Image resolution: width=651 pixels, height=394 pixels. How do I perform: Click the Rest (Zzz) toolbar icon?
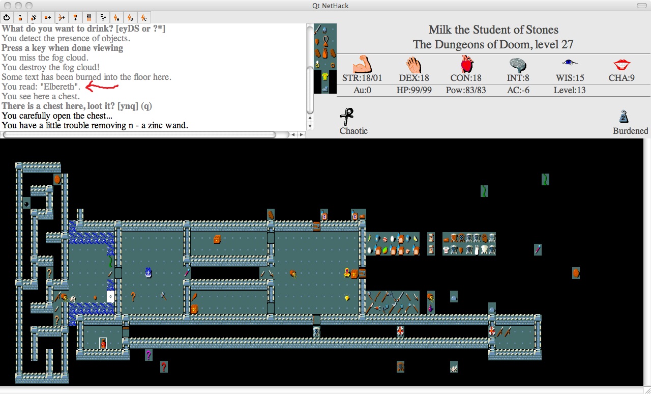click(103, 17)
